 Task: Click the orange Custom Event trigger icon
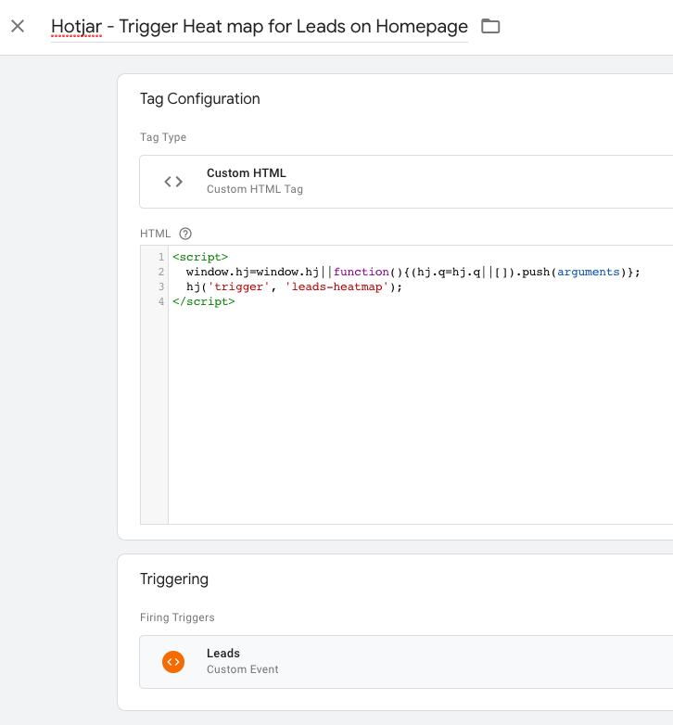pyautogui.click(x=173, y=662)
